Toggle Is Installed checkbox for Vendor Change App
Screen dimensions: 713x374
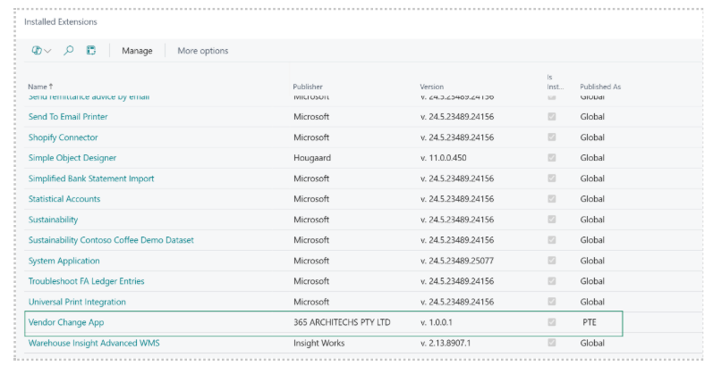[551, 322]
